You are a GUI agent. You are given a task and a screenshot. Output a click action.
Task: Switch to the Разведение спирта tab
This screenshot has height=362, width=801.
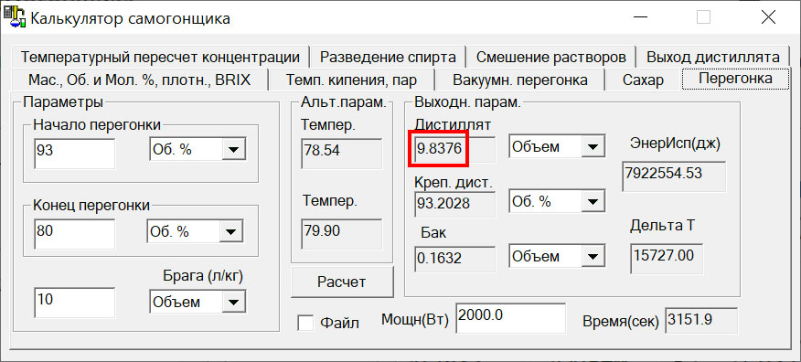388,57
